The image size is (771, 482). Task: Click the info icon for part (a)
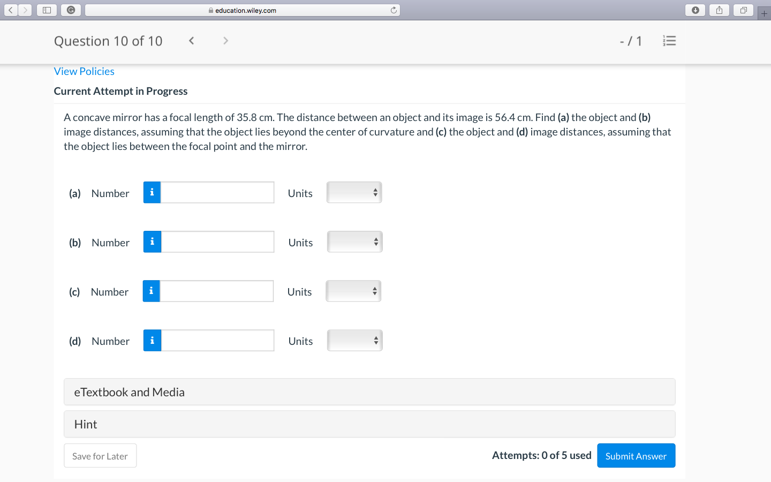(x=152, y=192)
